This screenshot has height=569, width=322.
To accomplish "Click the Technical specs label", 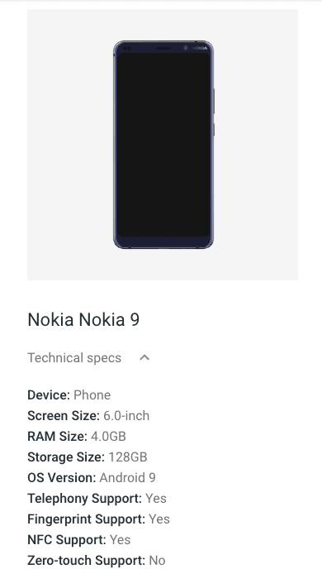I will coord(74,358).
